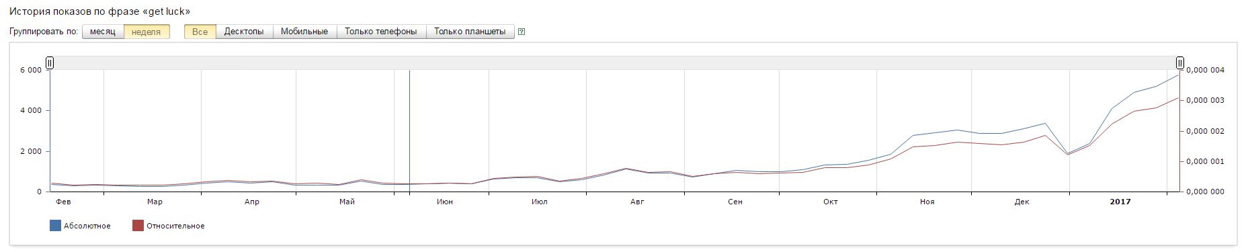Click the blue line peak at chart's right end
The width and height of the screenshot is (1246, 252).
point(1178,75)
